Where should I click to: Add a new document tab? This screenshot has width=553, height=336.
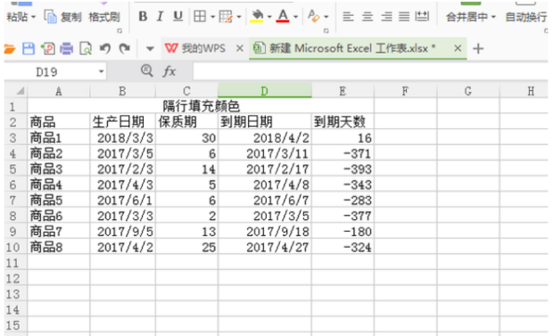pos(478,48)
